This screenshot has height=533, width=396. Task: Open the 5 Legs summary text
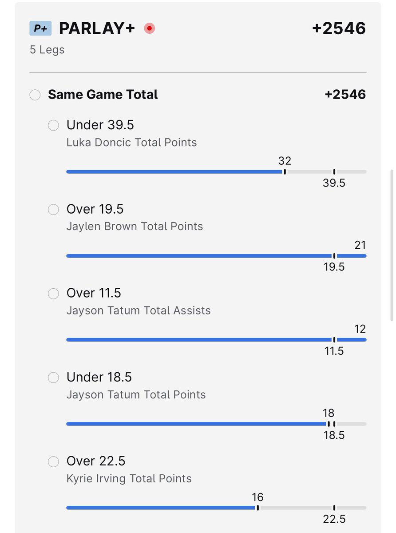tap(47, 49)
